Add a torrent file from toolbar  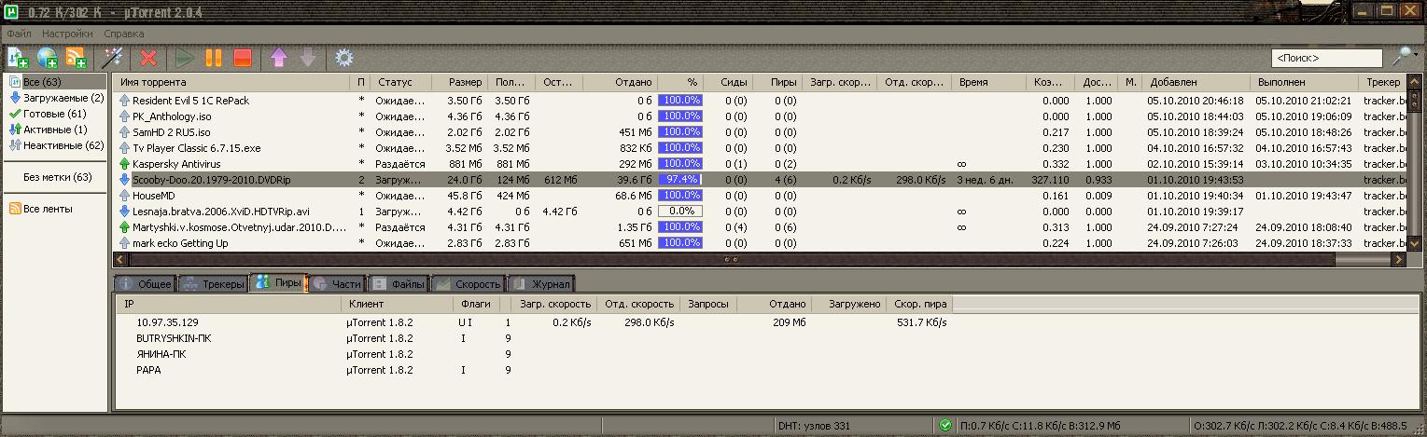pos(18,58)
